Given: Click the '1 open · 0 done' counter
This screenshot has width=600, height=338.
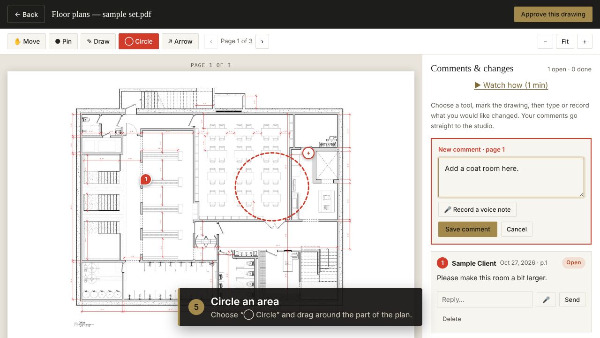Looking at the screenshot, I should click(569, 69).
